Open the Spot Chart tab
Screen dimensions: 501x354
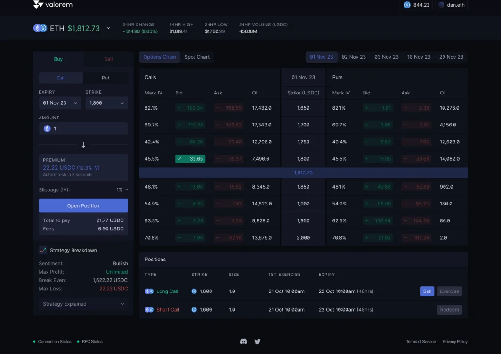197,57
